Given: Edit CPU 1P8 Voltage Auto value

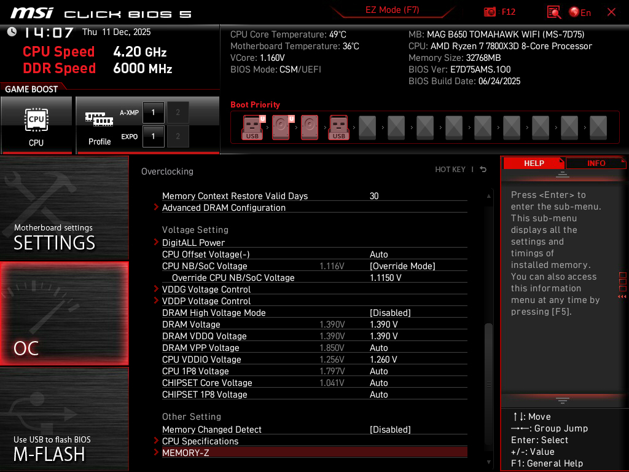Looking at the screenshot, I should click(x=378, y=371).
